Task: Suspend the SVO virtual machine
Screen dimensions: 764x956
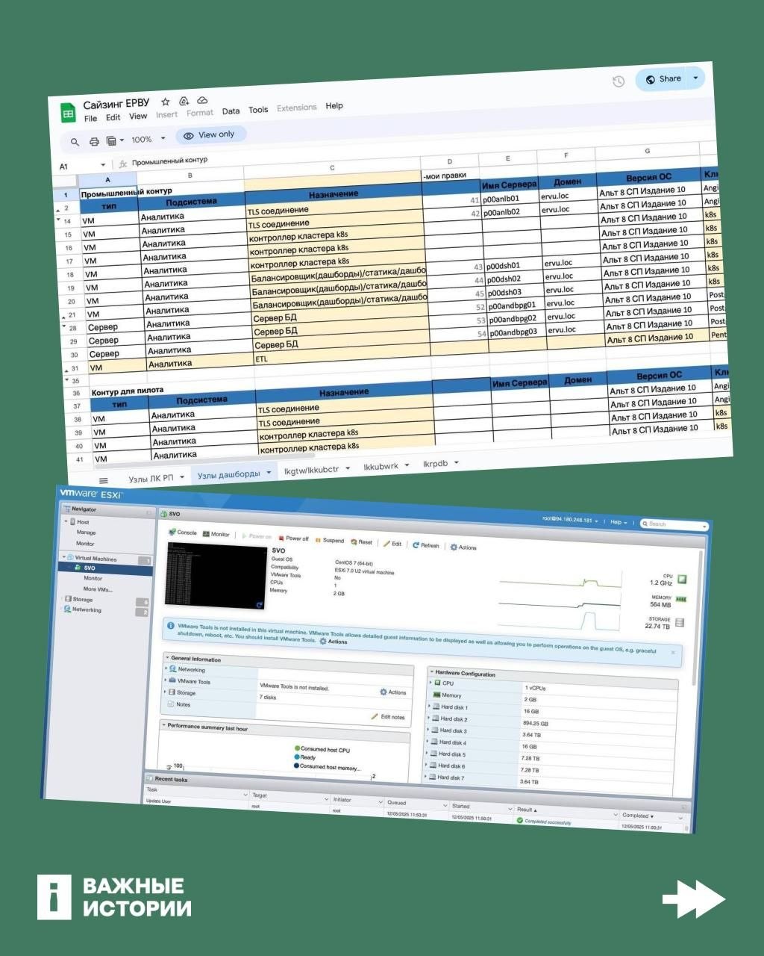Action: coord(330,540)
